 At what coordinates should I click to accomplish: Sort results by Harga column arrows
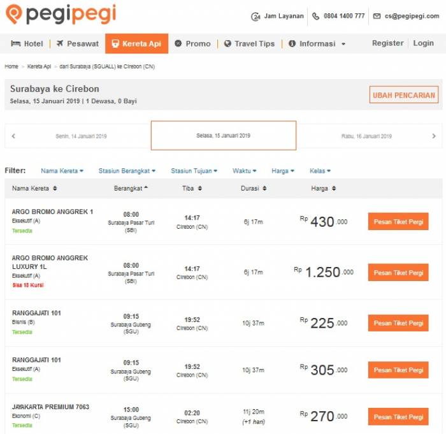coord(334,189)
